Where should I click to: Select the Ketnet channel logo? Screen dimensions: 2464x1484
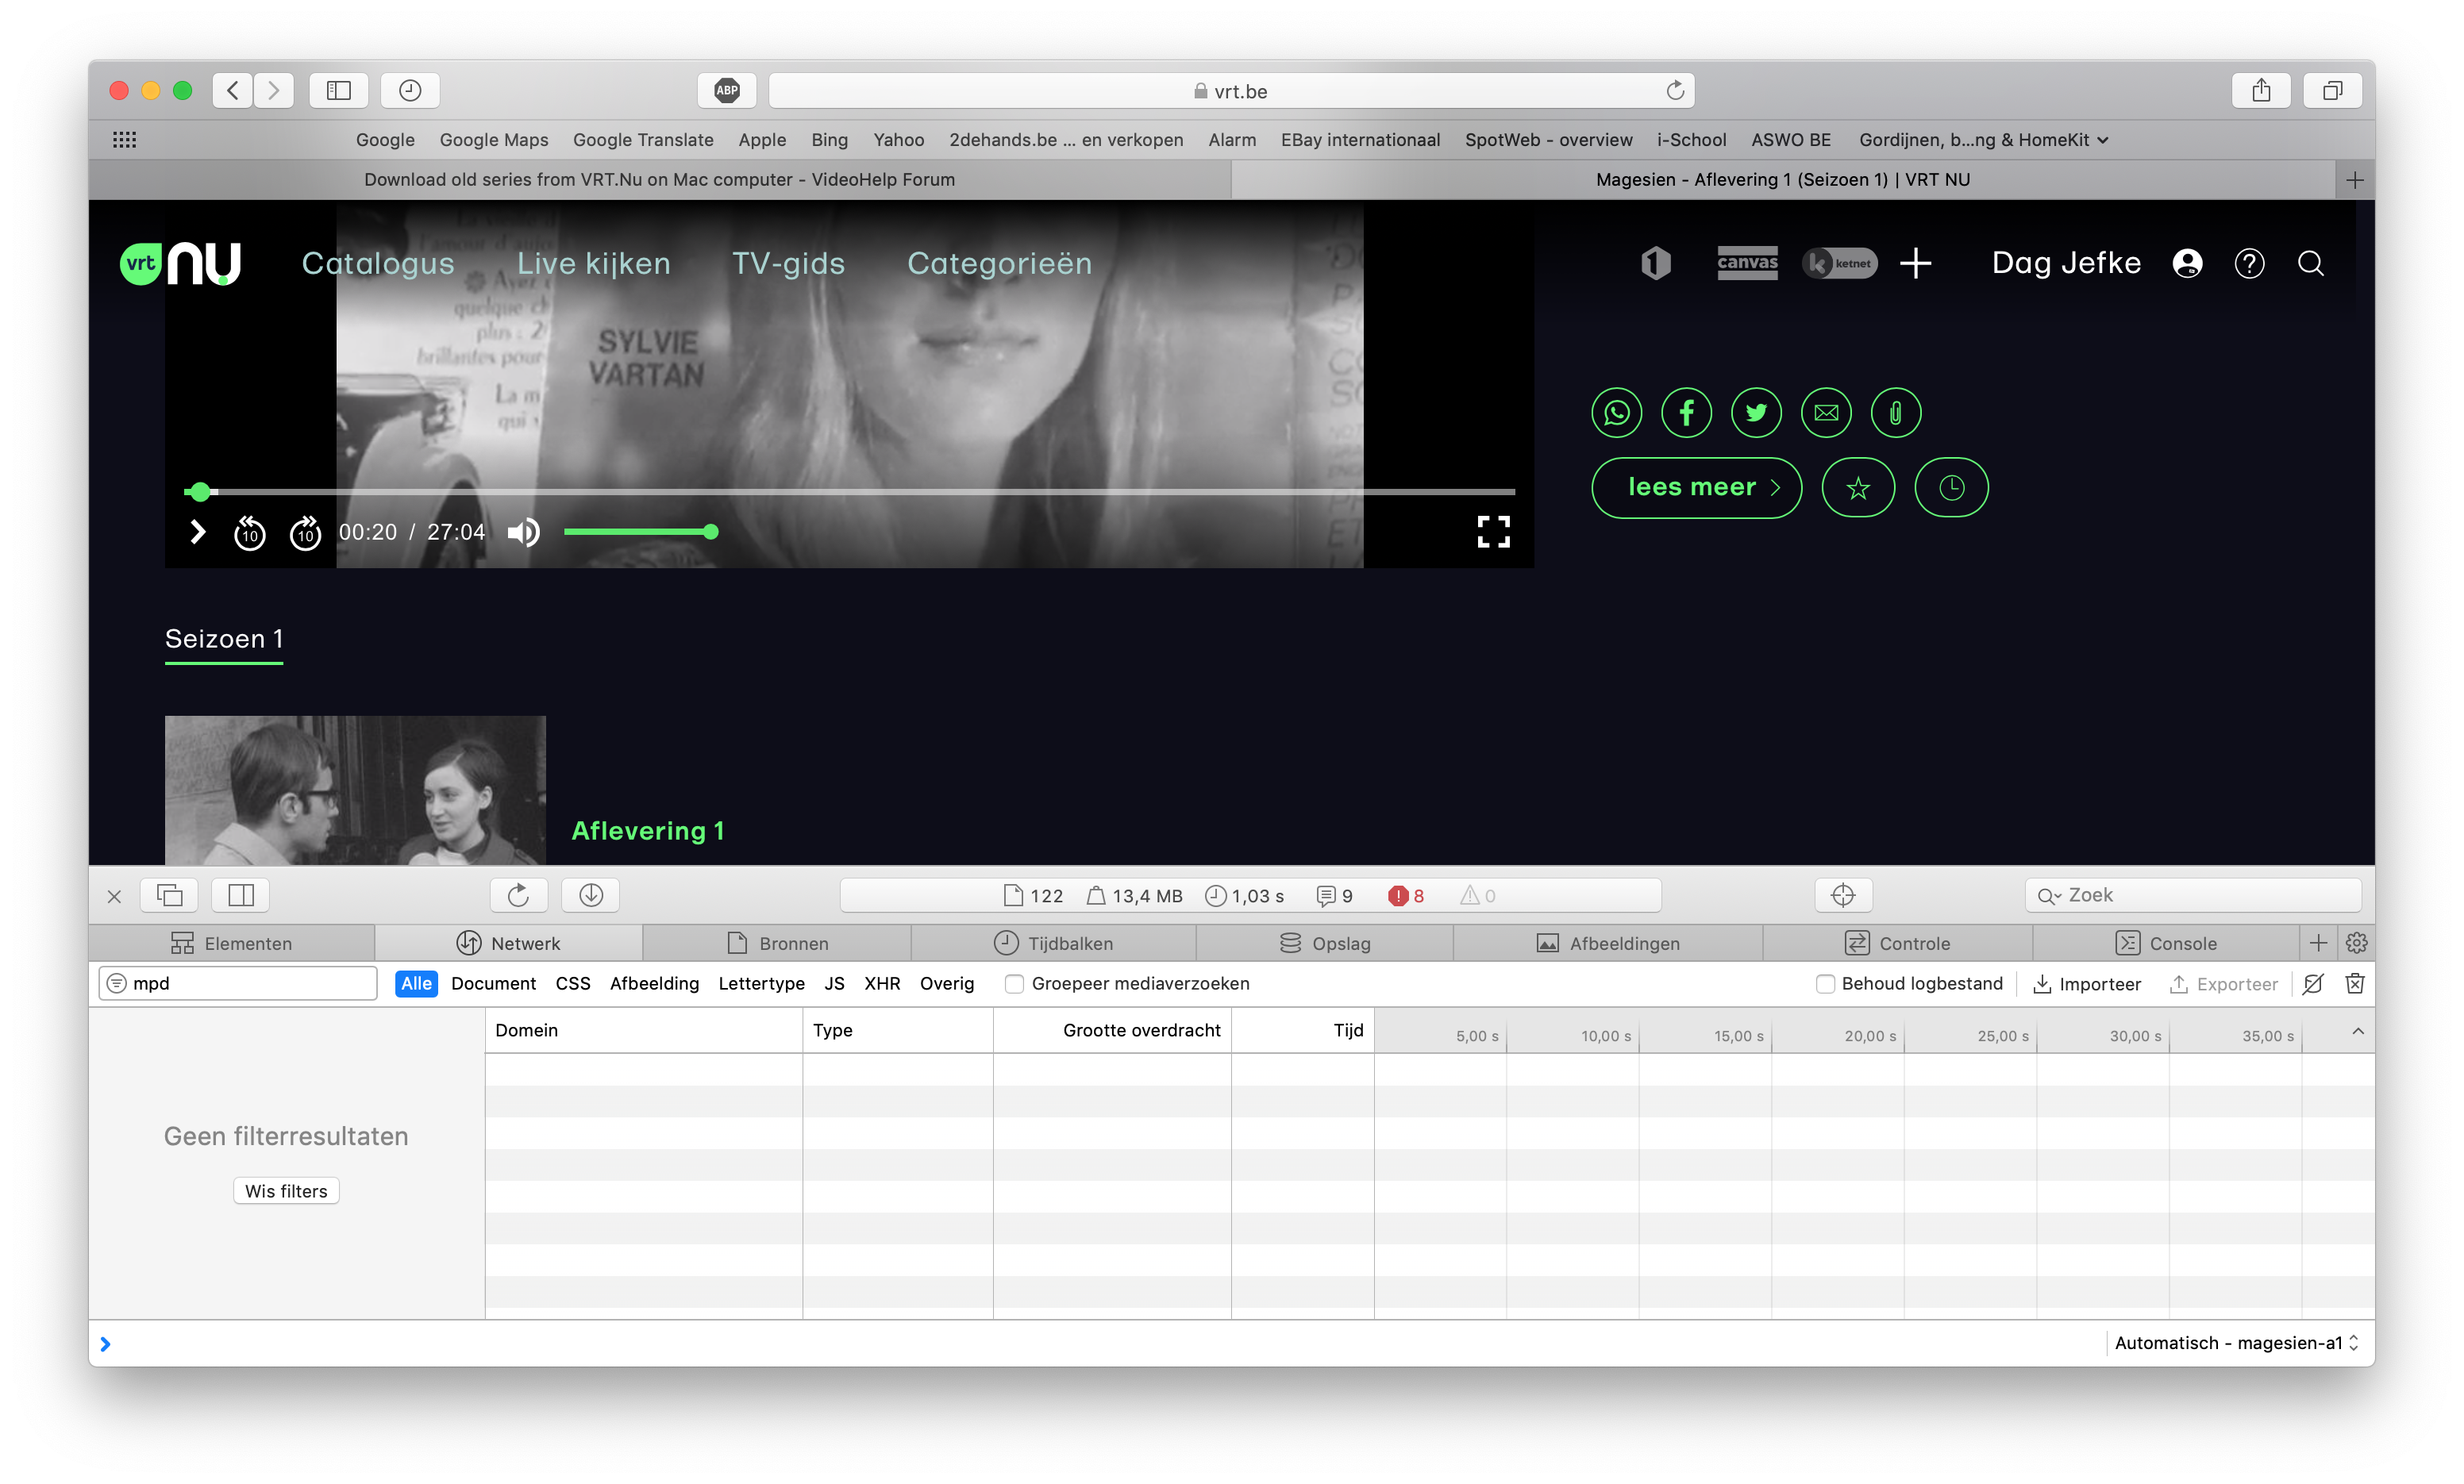[1839, 263]
